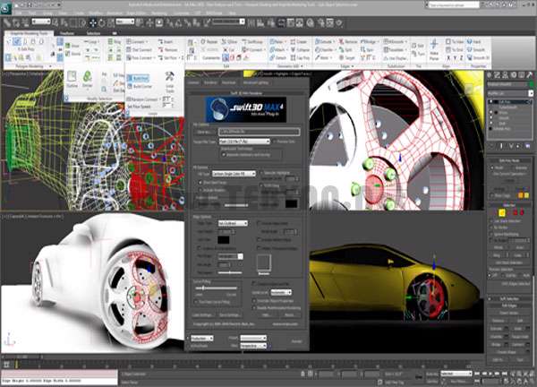
Task: Click the Cut tool in Edit panel
Action: point(229,49)
